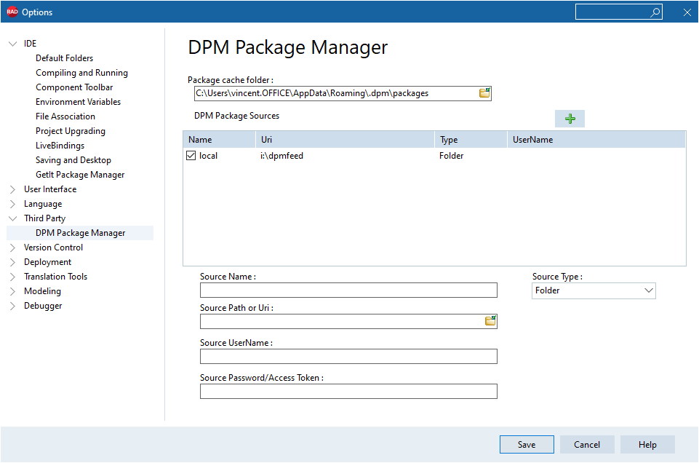Screen dimensions: 699x463
Task: Select the local source name text
Action: [208, 156]
